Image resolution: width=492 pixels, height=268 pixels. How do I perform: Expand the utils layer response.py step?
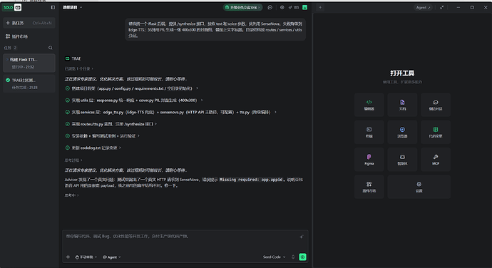(134, 100)
